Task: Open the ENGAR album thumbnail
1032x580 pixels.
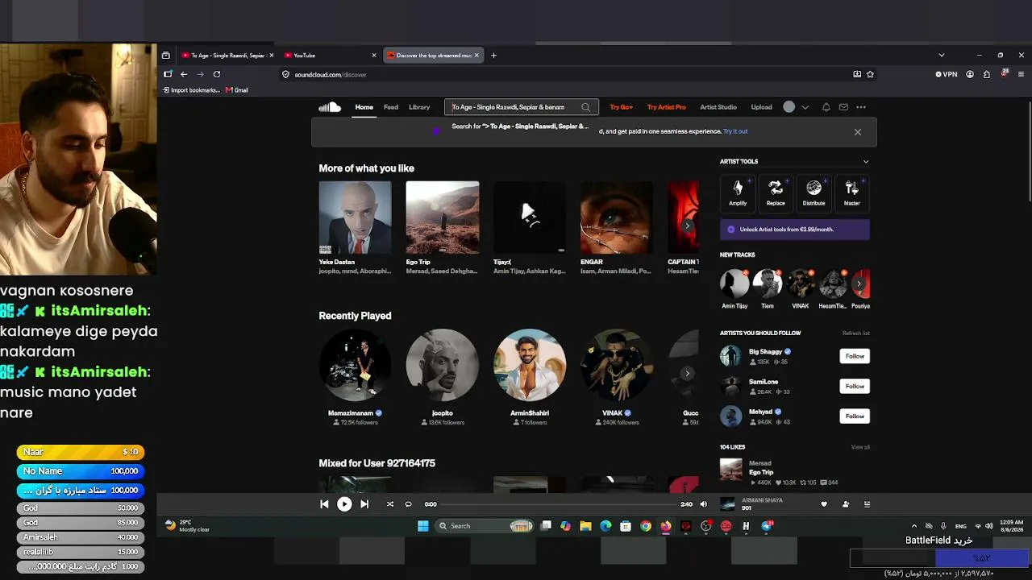Action: point(617,217)
